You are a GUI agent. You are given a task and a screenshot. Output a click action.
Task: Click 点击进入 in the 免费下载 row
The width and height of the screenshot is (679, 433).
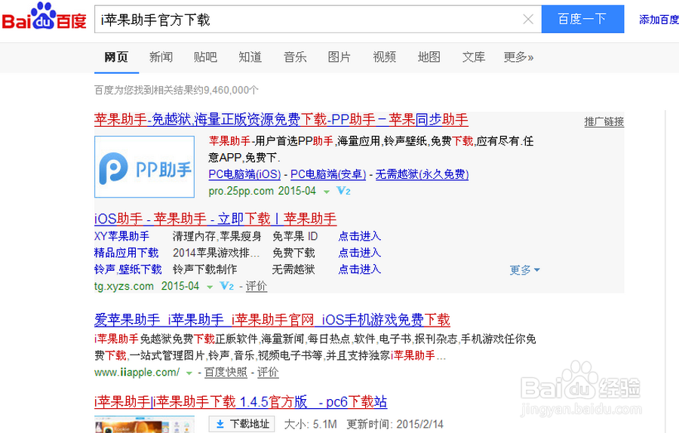[359, 253]
